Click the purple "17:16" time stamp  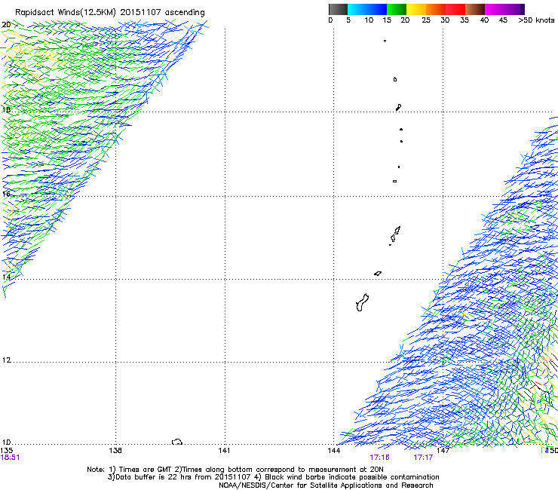[379, 458]
